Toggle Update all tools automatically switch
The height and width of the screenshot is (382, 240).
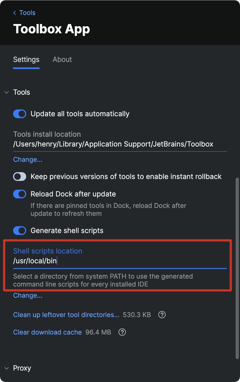pos(20,114)
